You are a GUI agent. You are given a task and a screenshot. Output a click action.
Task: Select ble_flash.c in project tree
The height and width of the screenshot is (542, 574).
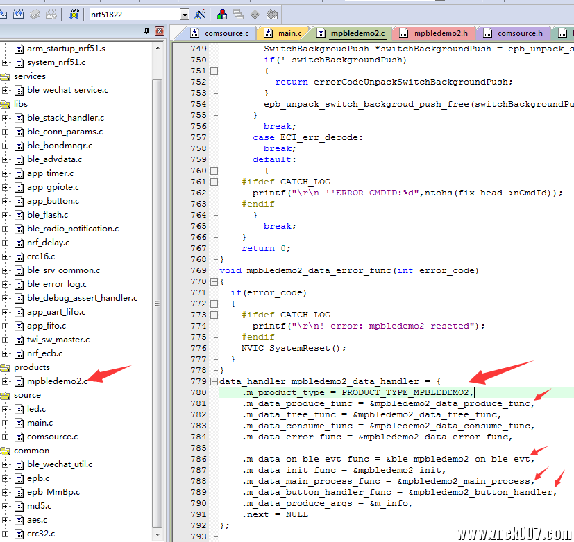48,216
